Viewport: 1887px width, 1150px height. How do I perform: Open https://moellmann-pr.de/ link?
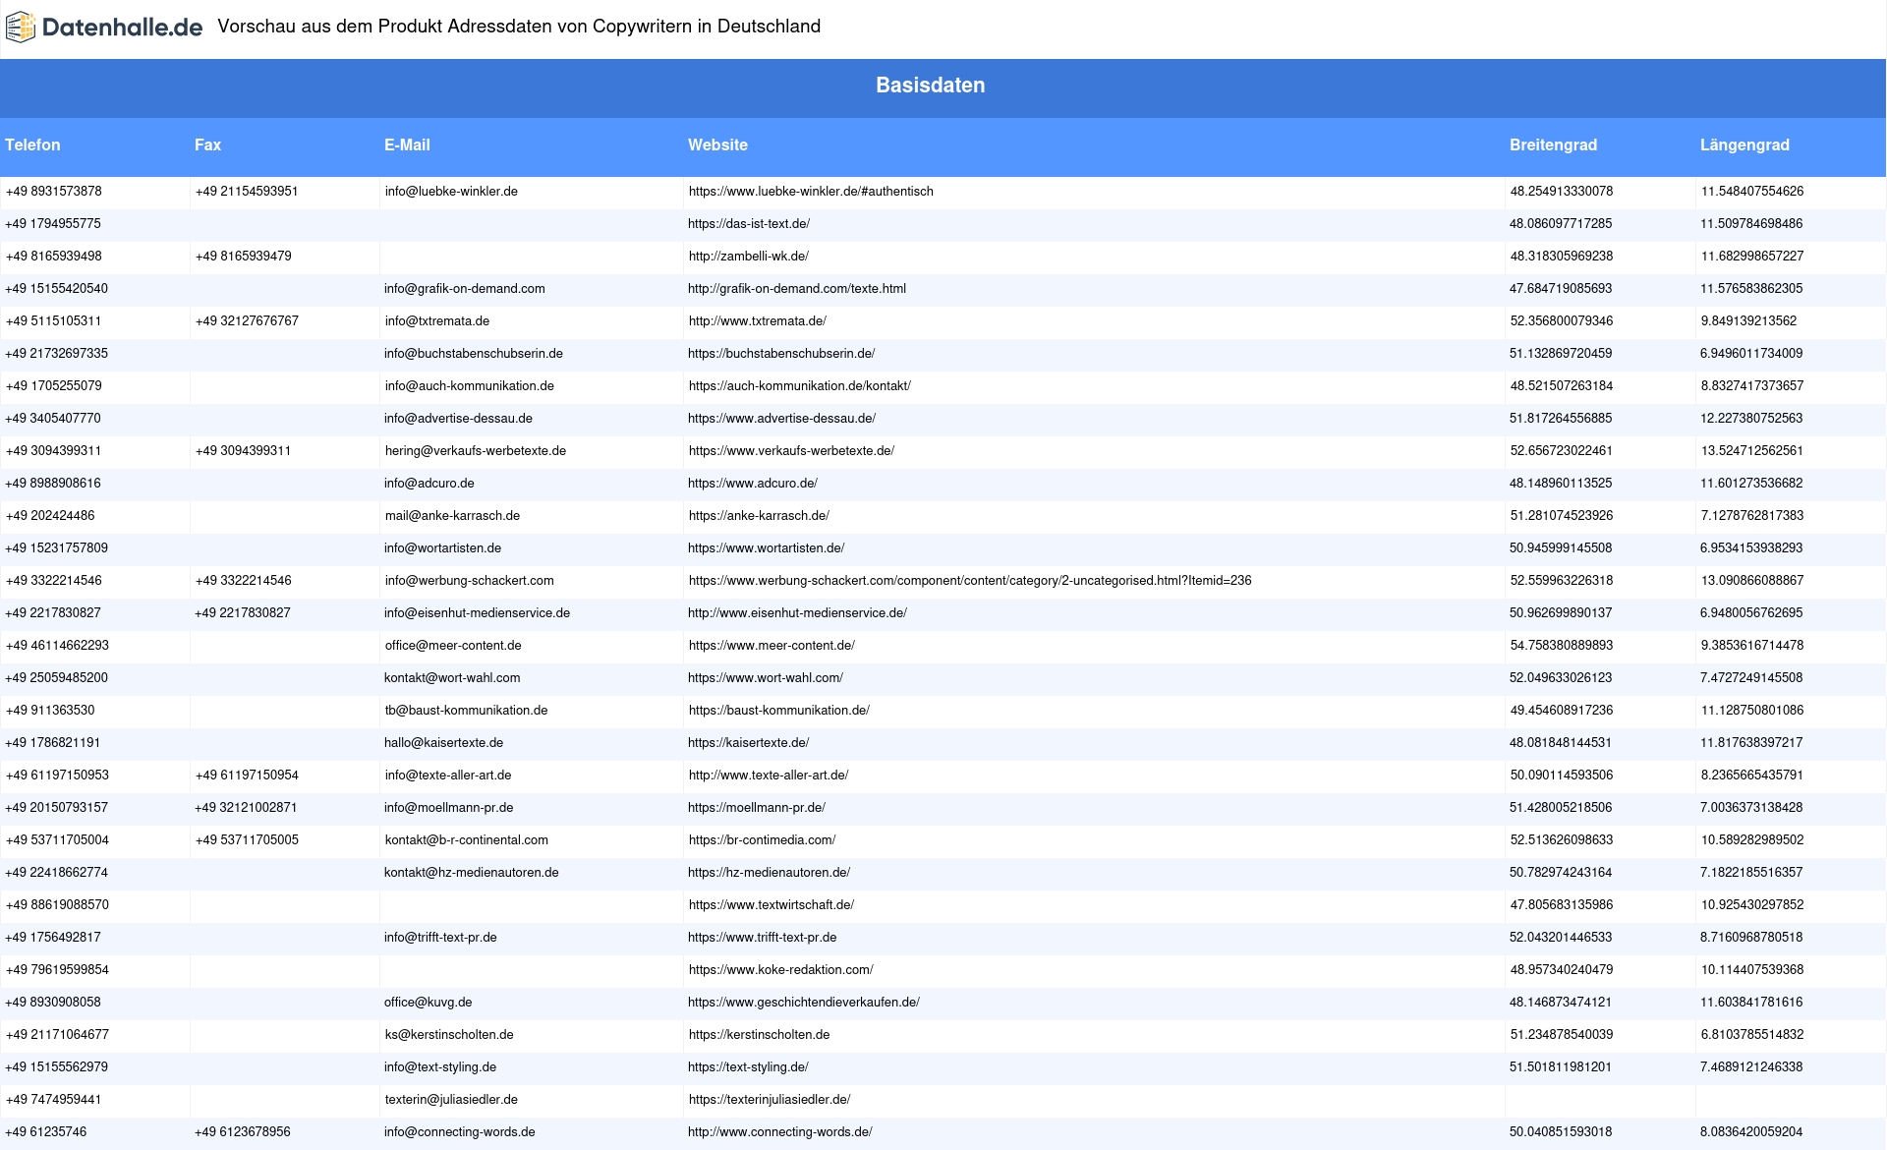tap(757, 808)
